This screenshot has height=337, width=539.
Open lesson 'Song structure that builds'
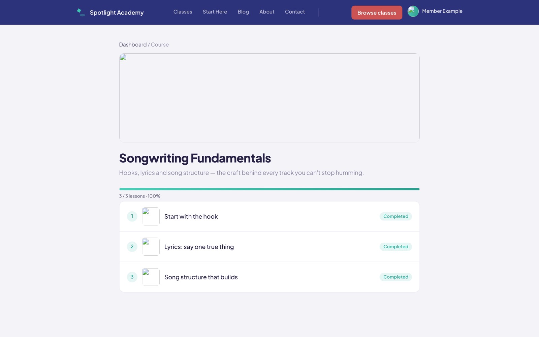(x=269, y=277)
